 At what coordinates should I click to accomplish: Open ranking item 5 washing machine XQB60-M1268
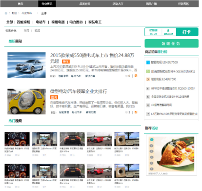click(170, 97)
